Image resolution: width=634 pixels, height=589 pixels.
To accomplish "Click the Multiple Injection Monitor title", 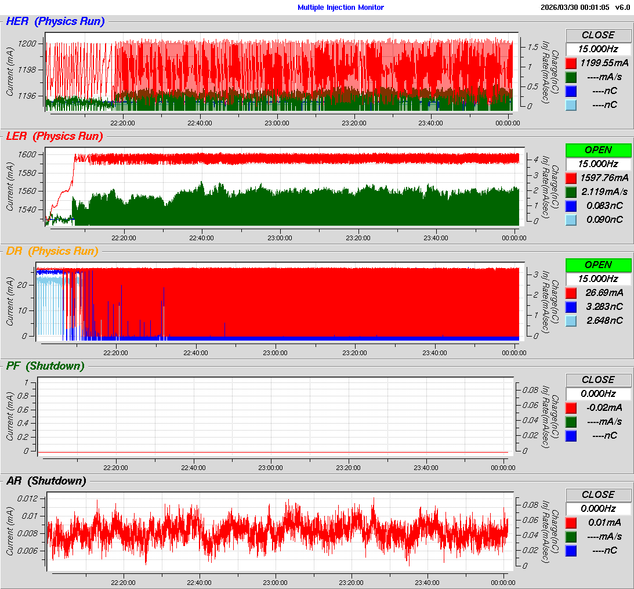I will pos(340,8).
